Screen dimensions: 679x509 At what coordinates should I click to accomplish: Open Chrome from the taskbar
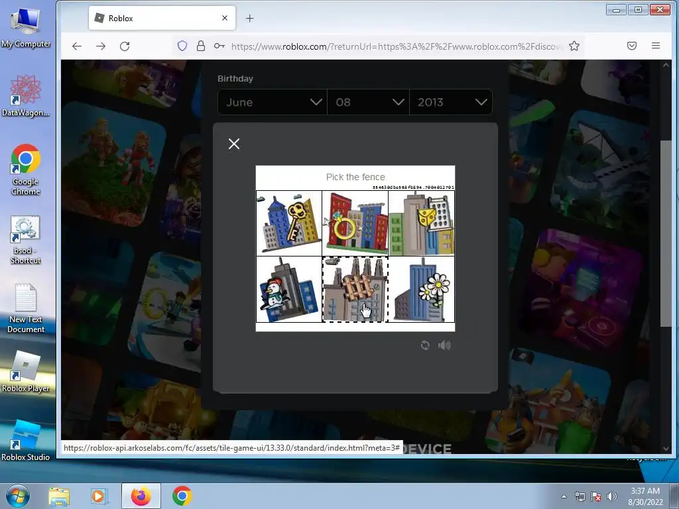(x=182, y=496)
